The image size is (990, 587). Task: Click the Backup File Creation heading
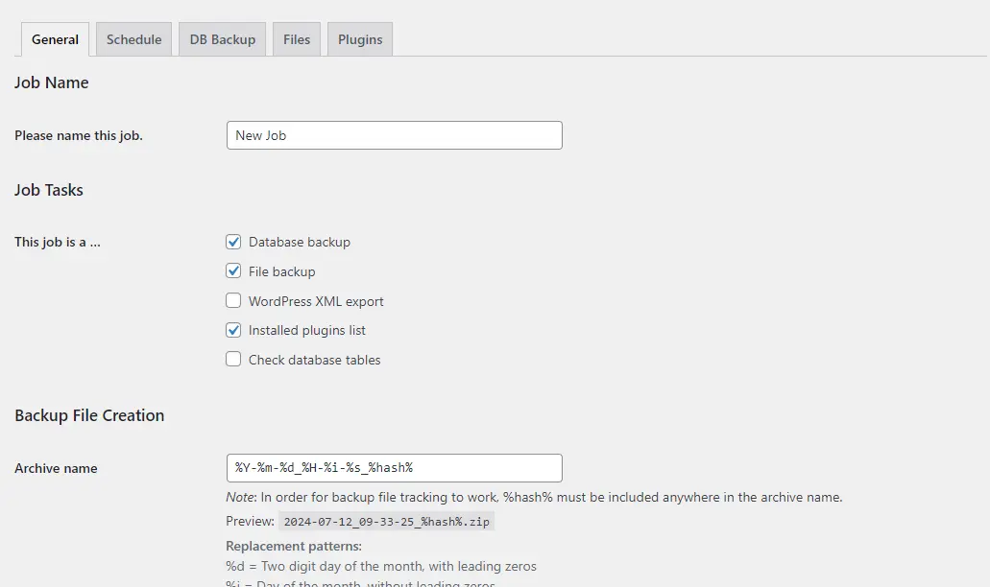coord(89,415)
